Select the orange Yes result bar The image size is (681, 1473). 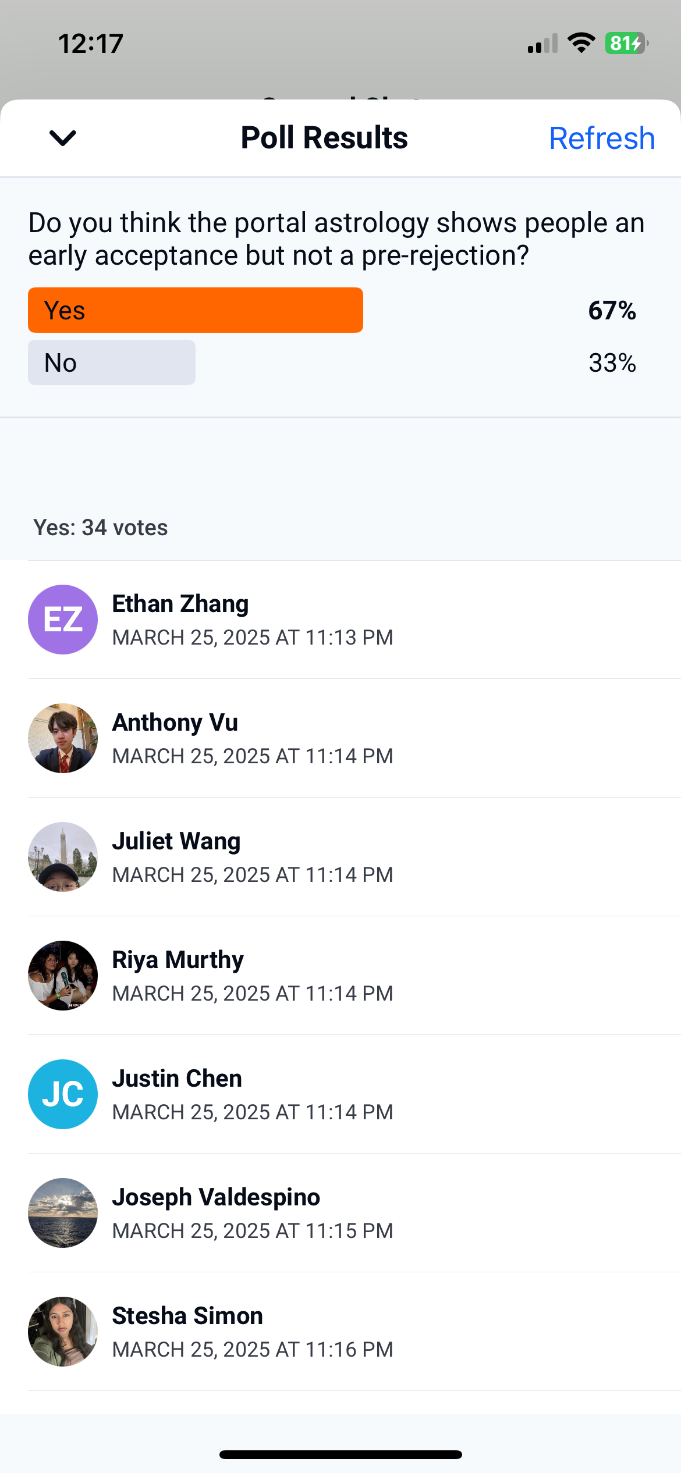tap(196, 310)
